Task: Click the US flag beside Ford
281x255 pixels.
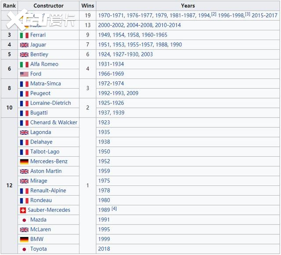Action: pos(24,74)
